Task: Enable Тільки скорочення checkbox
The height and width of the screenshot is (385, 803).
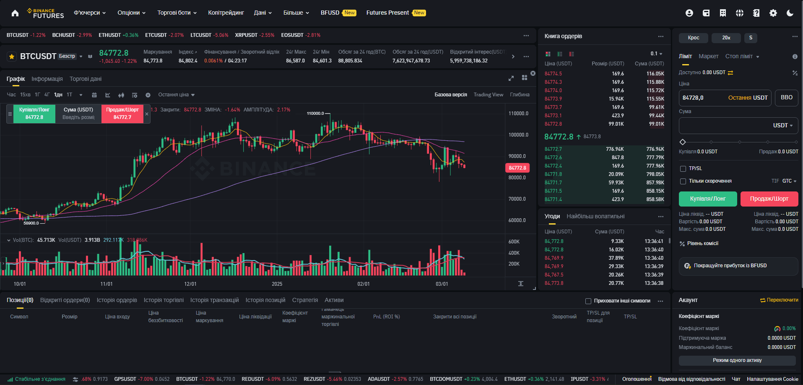Action: pos(683,181)
